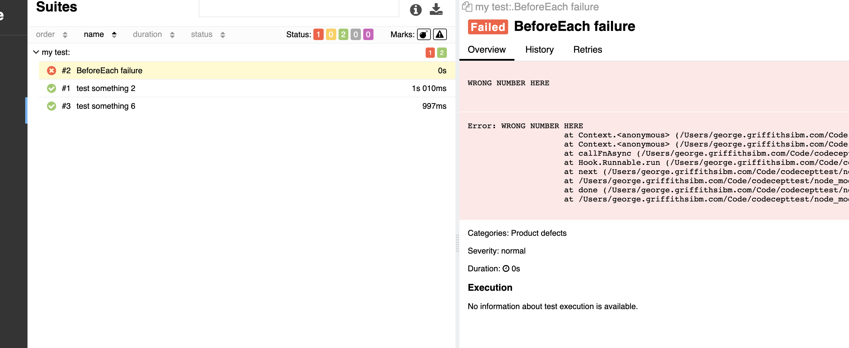Viewport: 849px width, 348px height.
Task: Toggle the flaky bomb mark filter
Action: [x=424, y=35]
